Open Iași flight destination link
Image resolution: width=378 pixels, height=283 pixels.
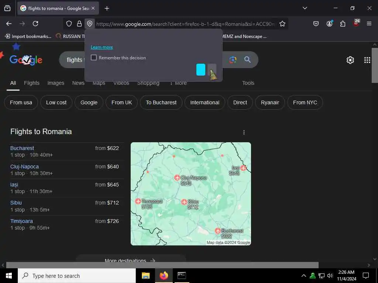coord(14,185)
